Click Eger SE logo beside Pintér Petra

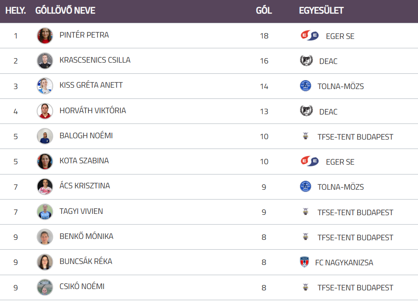click(309, 36)
